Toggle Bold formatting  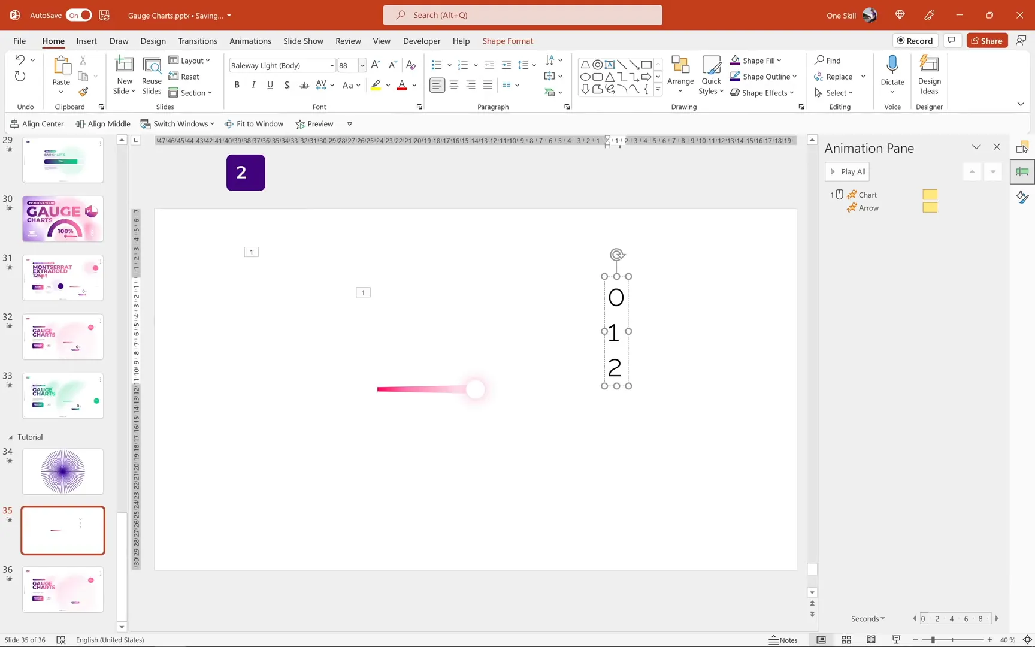(x=237, y=84)
